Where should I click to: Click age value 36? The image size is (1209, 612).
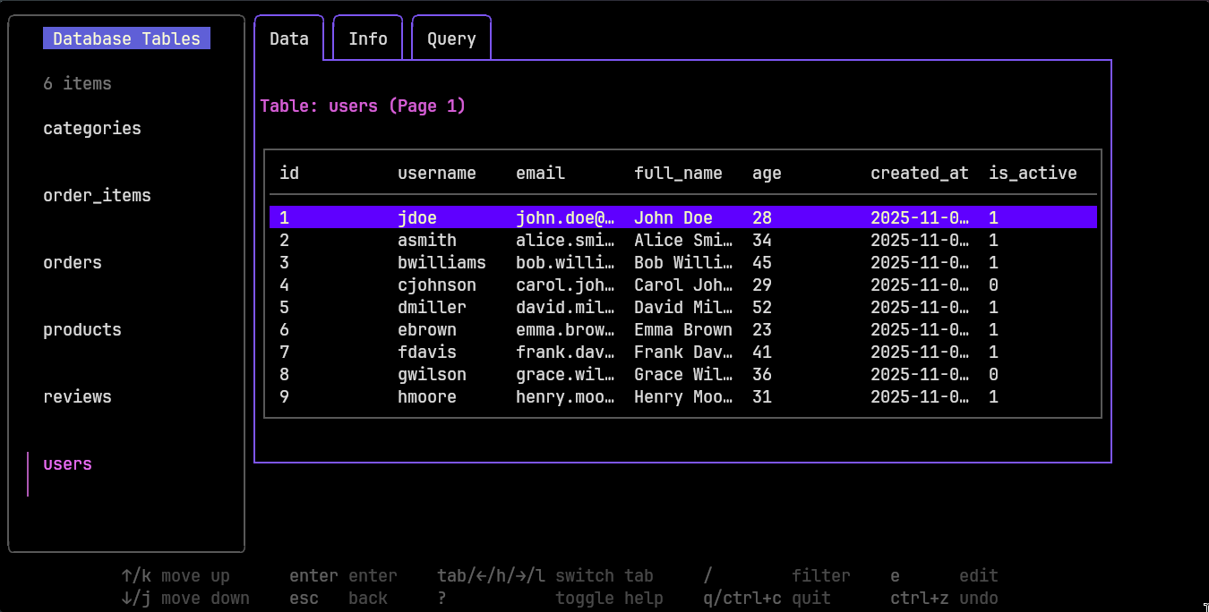[x=762, y=374]
